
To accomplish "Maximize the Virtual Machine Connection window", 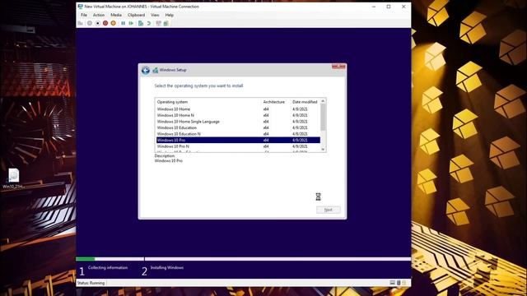I will [389, 7].
